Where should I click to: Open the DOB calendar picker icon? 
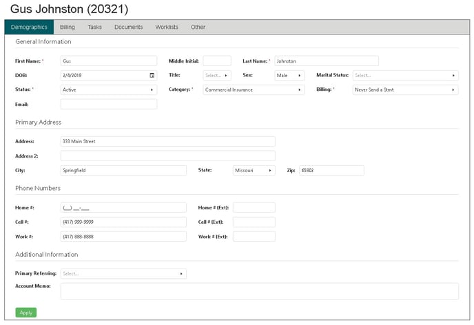coord(152,75)
